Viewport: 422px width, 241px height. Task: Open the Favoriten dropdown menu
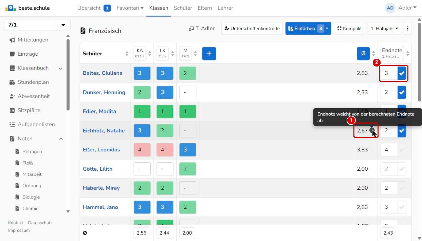click(x=130, y=8)
